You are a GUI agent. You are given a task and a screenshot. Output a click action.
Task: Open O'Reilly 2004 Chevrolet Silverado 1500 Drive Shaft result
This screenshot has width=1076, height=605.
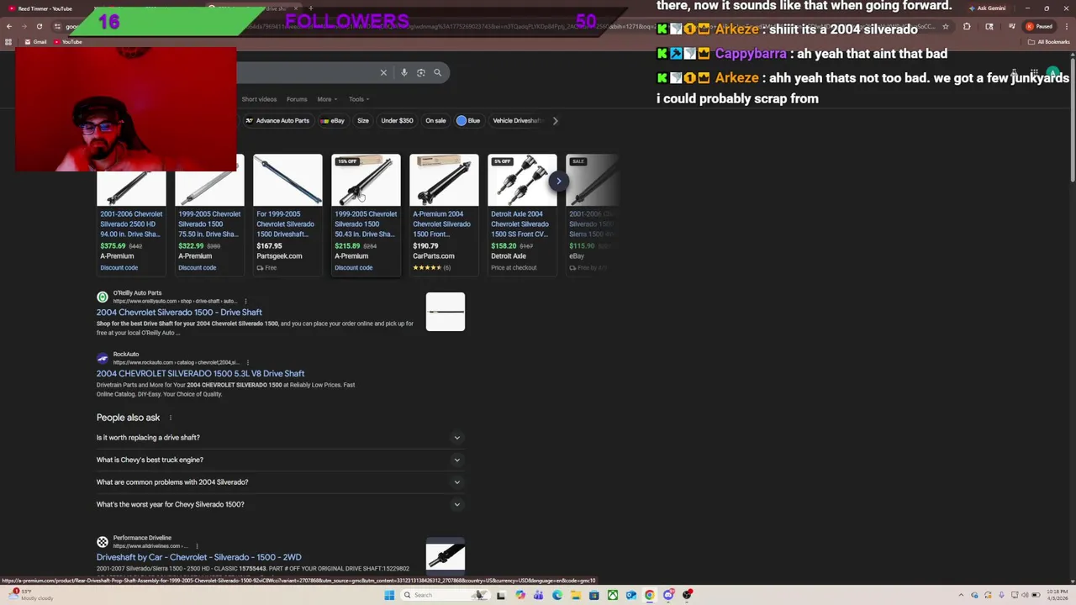point(179,312)
